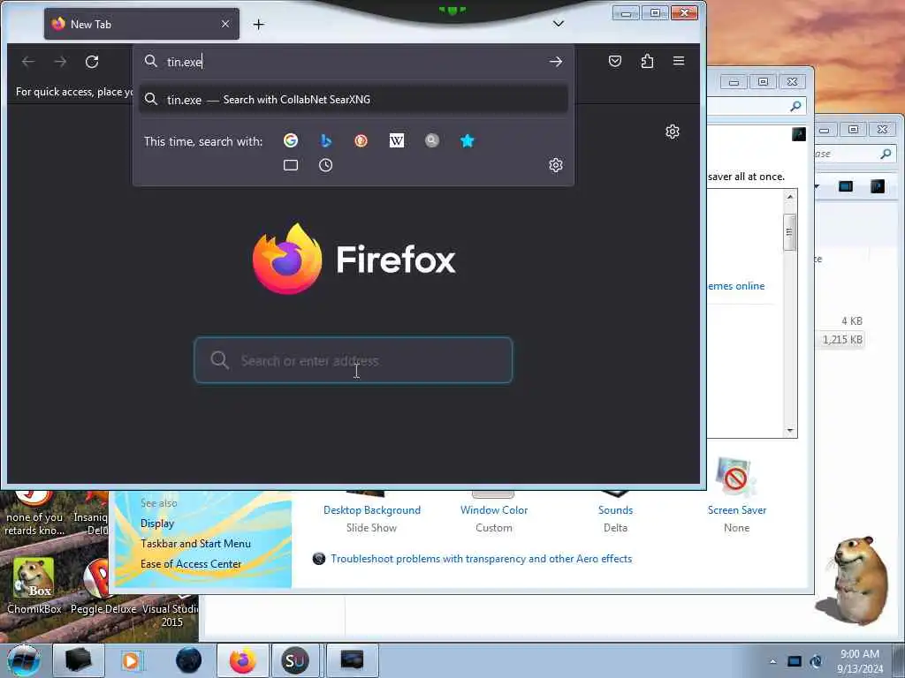
Task: Open the Windows Start orb
Action: point(24,660)
